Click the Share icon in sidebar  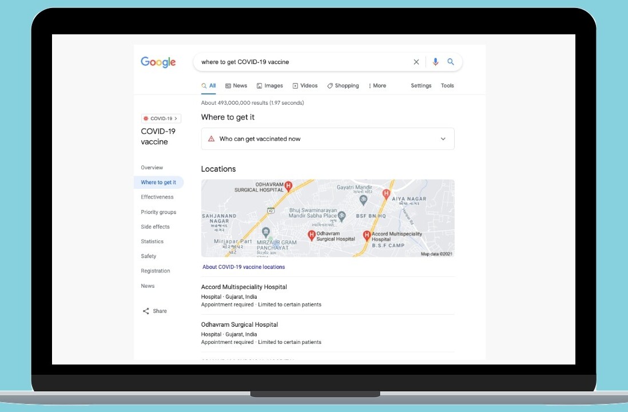(146, 311)
